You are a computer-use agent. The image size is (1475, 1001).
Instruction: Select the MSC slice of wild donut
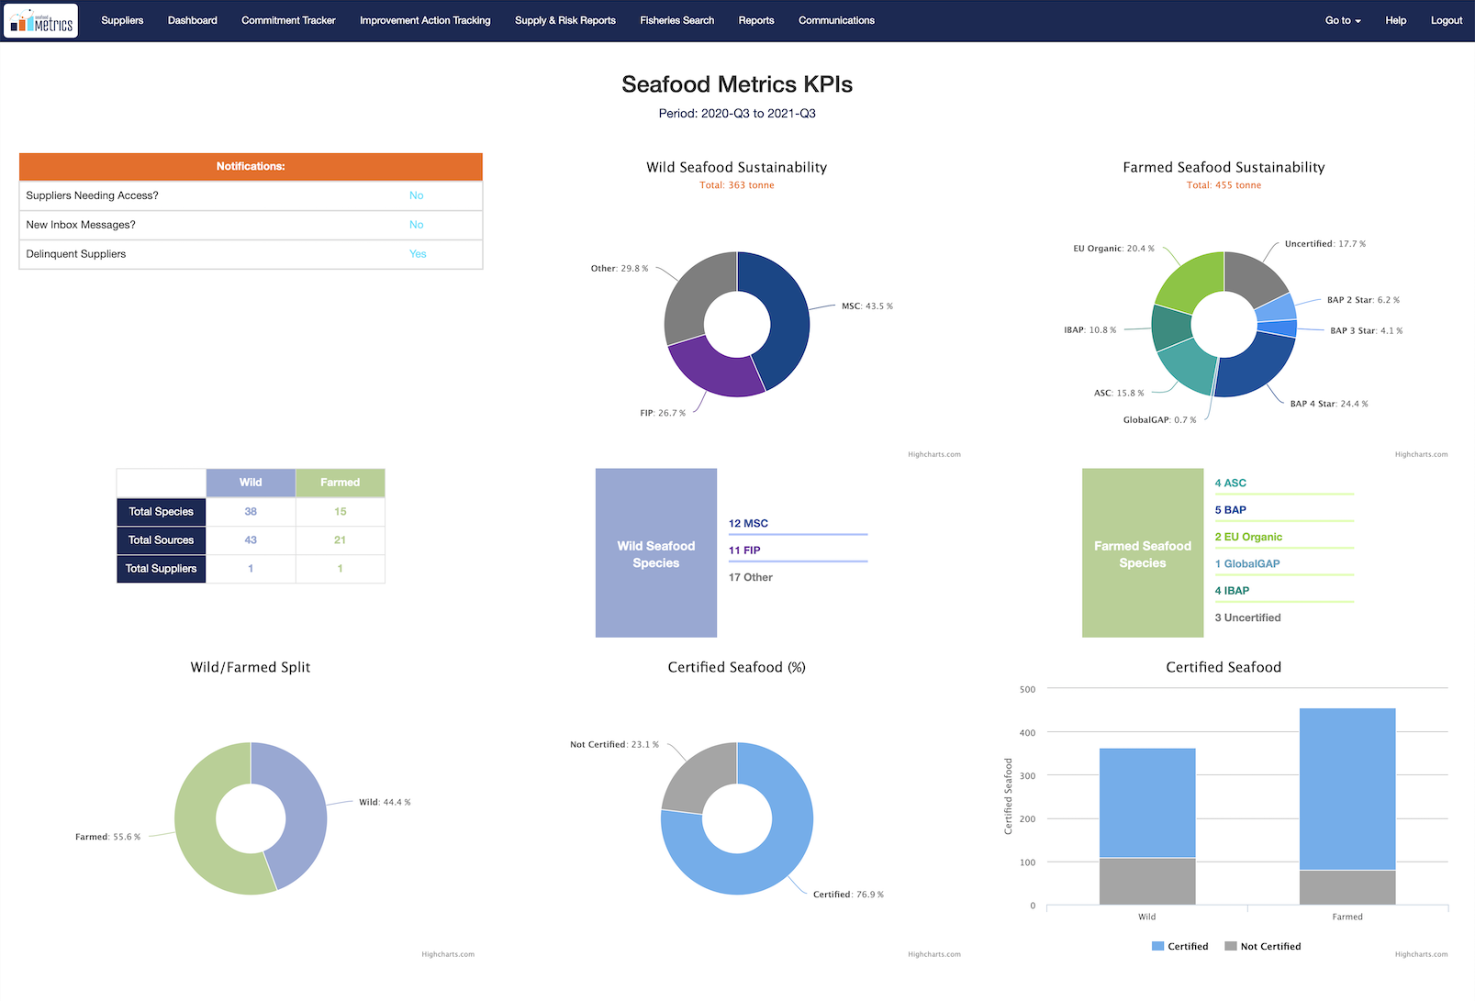pos(785,317)
